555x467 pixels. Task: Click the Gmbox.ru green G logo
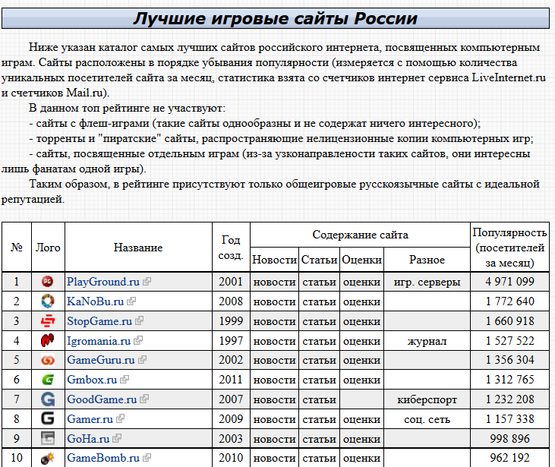coord(47,380)
